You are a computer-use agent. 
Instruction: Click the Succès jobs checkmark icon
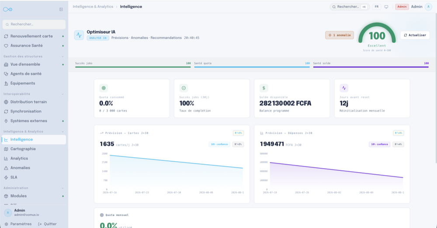184,88
